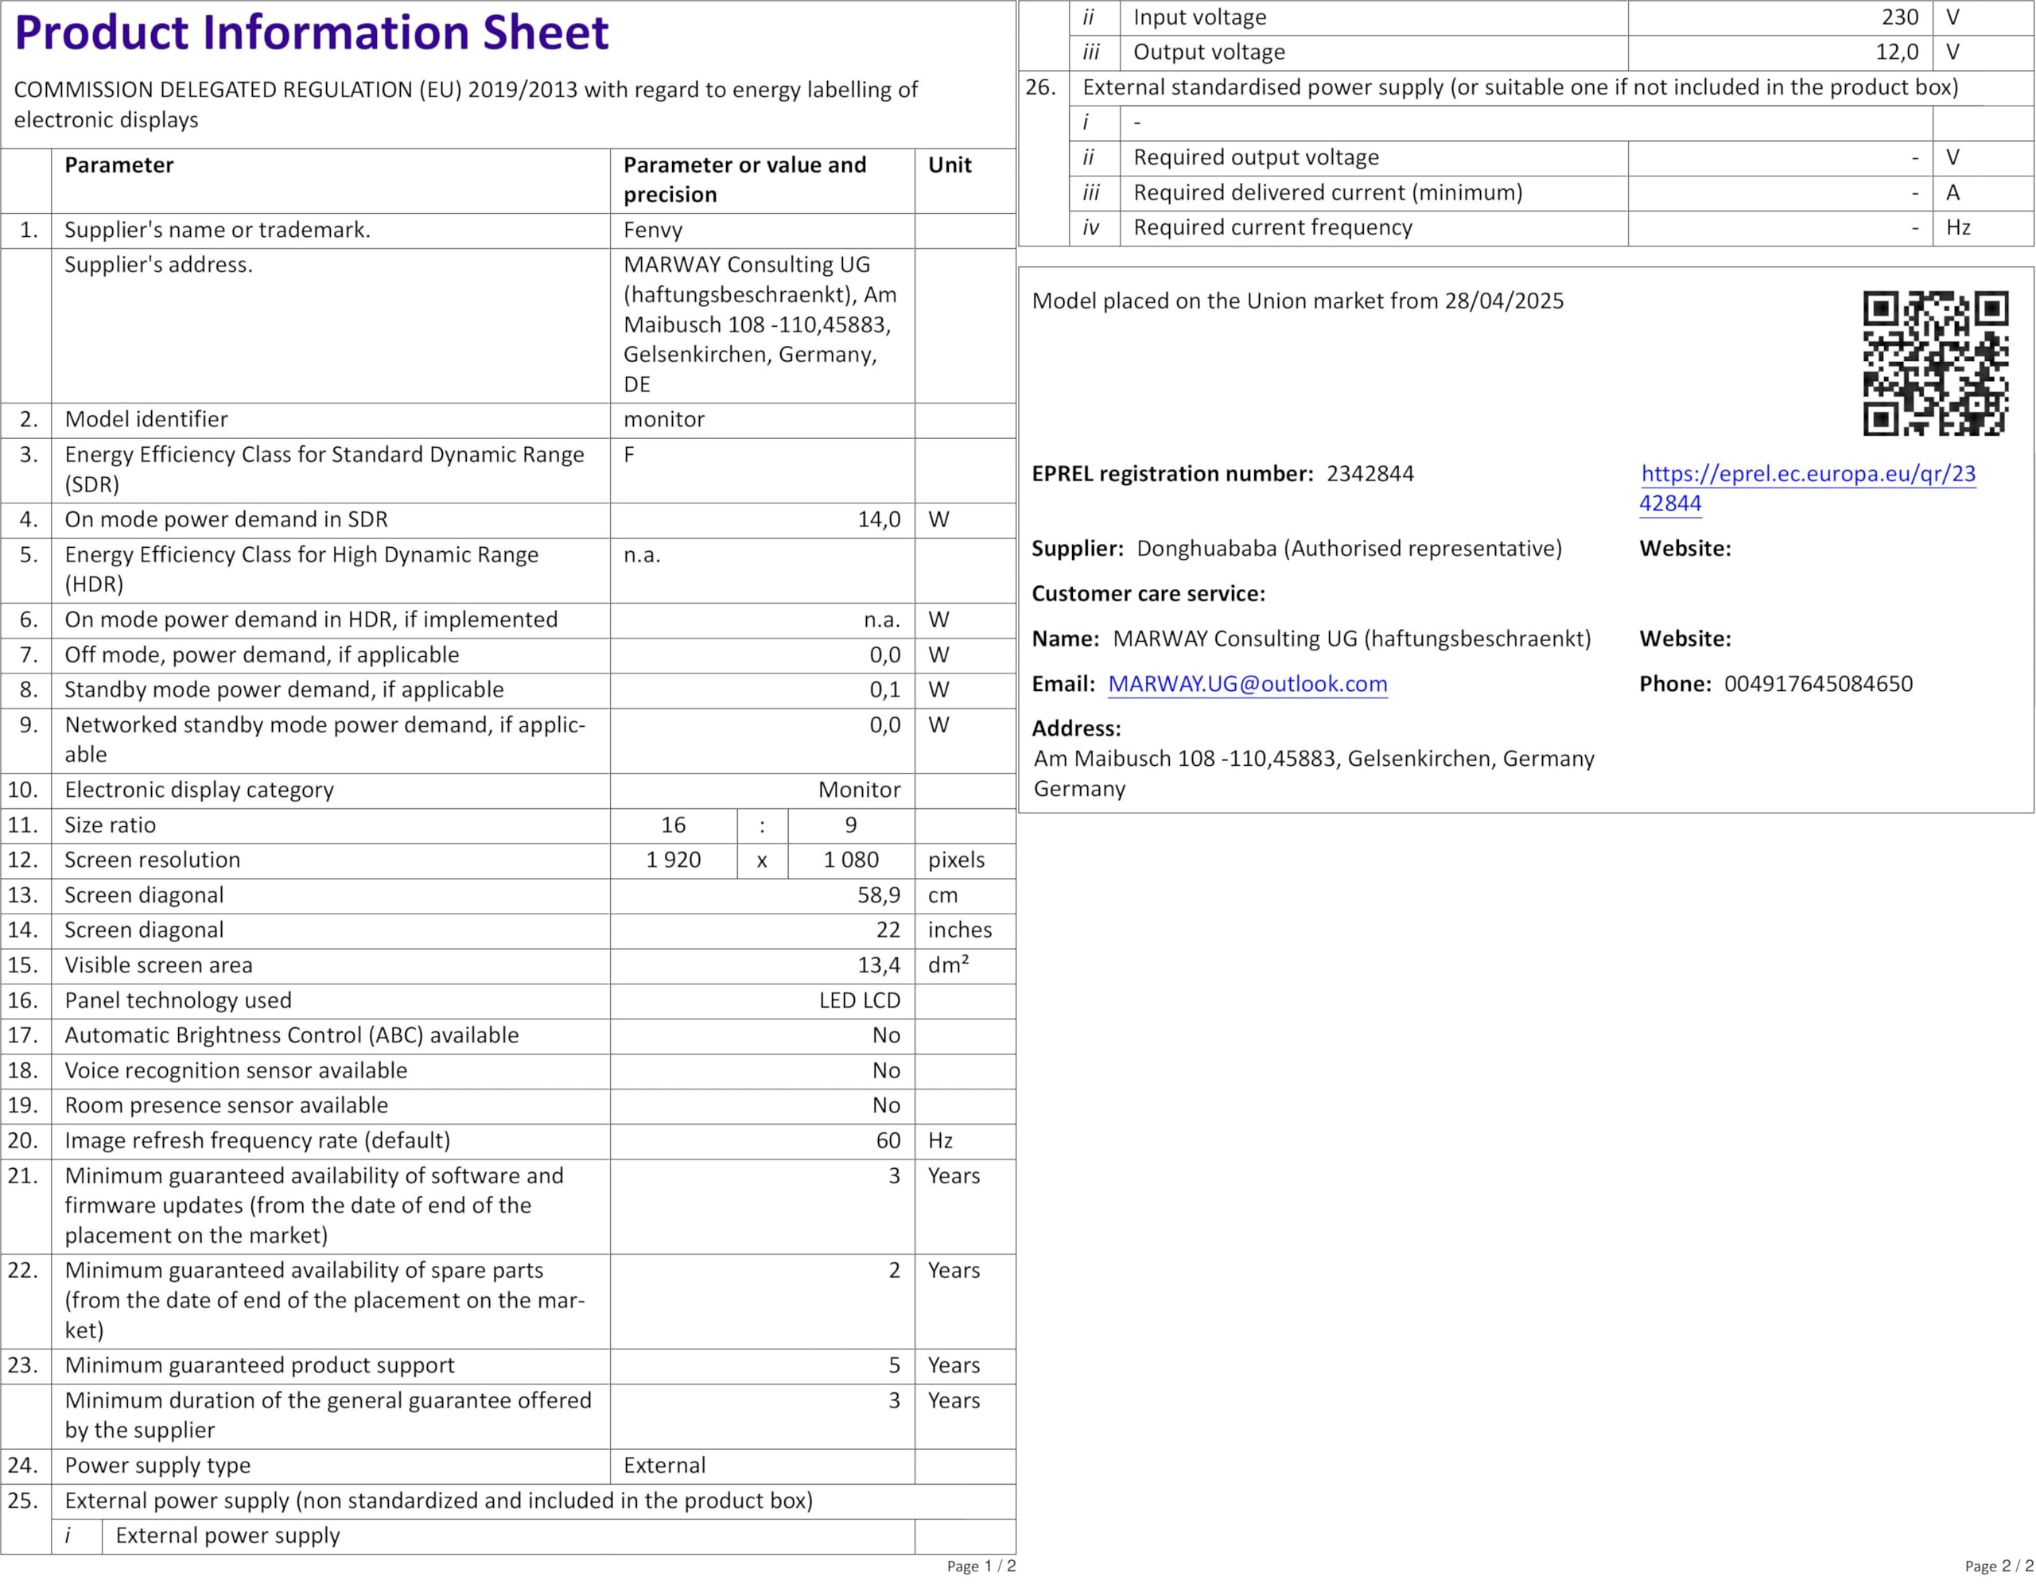Click the supplier name Fenvy
This screenshot has height=1592, width=2036.
pos(653,231)
